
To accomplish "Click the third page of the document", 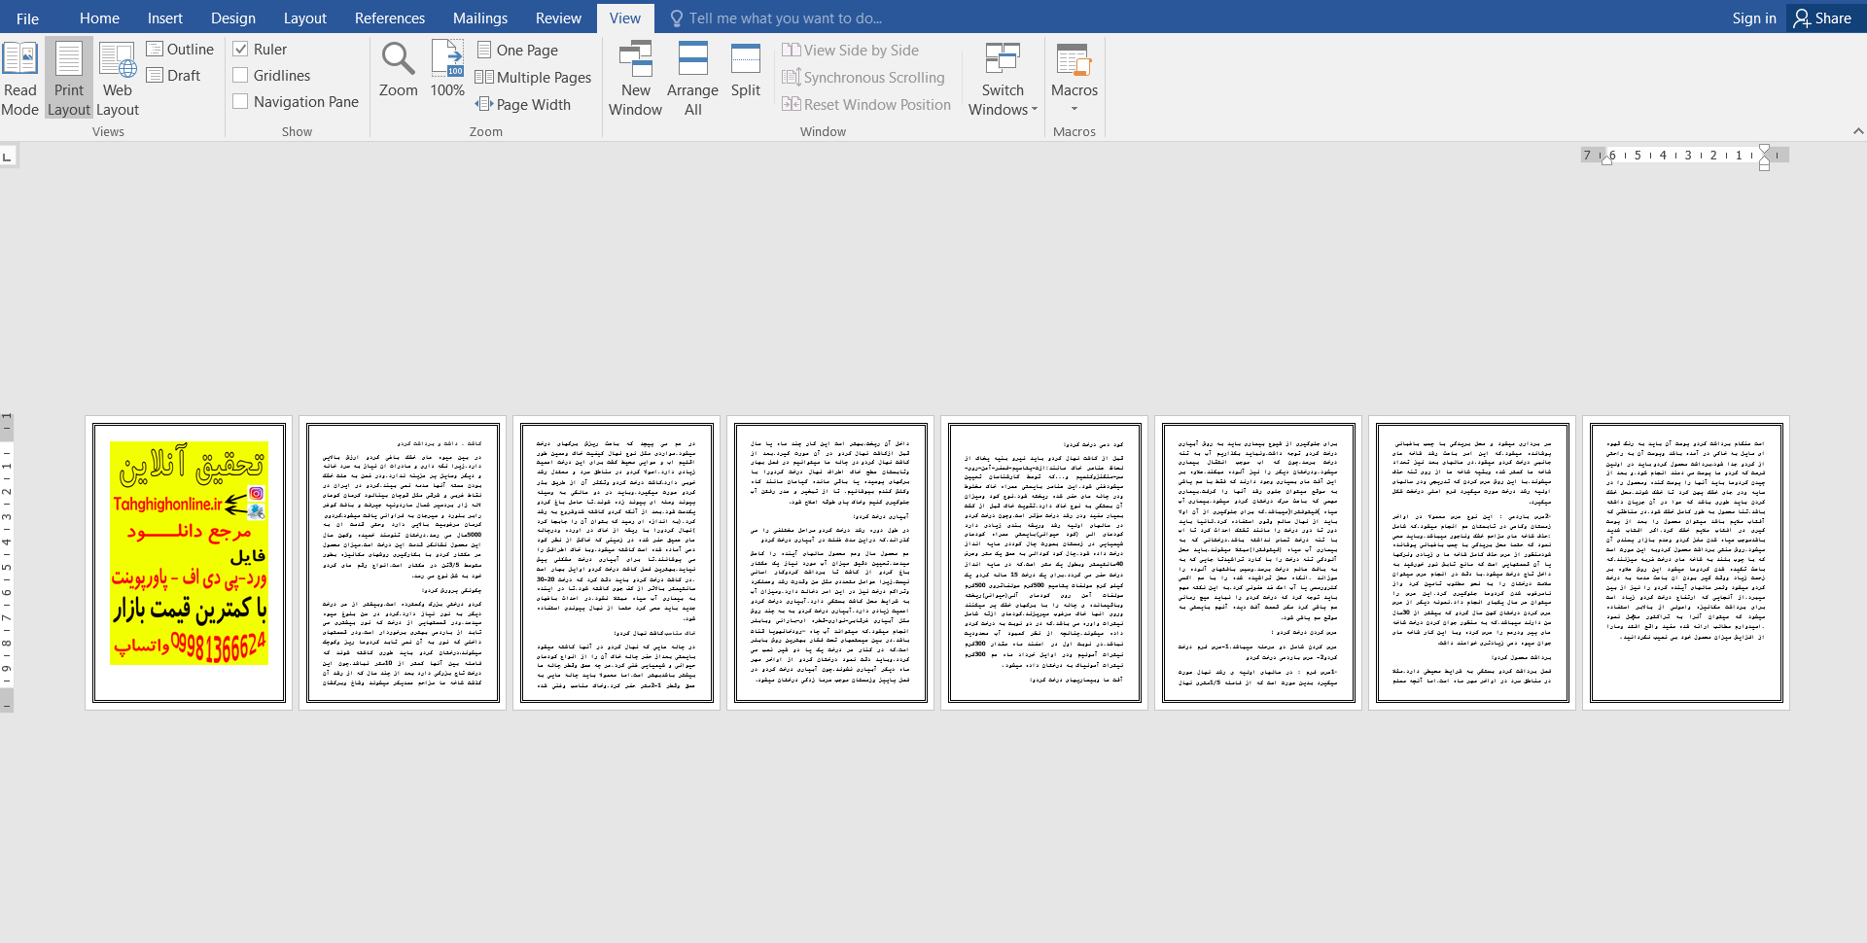I will point(616,563).
